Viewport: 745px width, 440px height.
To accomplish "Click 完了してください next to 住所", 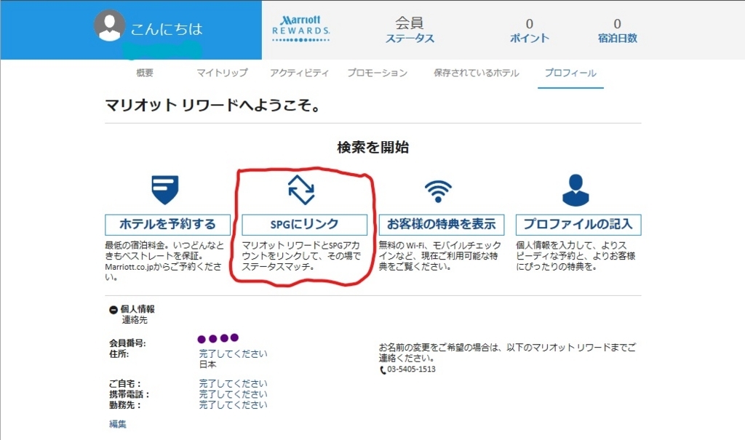I will point(233,353).
